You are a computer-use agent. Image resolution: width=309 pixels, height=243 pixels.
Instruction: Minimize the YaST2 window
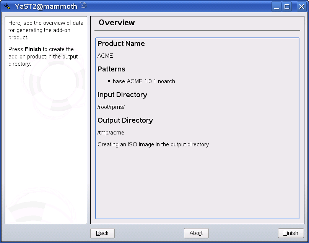277,6
